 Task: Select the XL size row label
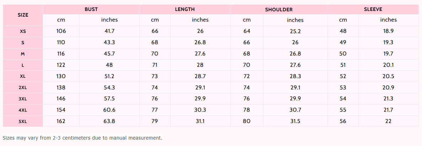pyautogui.click(x=23, y=76)
